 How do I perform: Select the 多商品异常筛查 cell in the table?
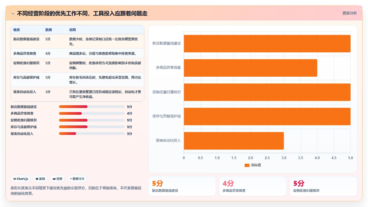pos(25,54)
